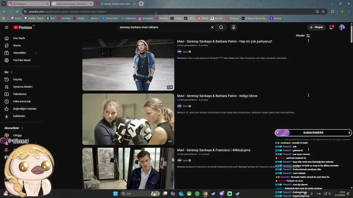The width and height of the screenshot is (353, 198).
Task: Click the YouTube search input field
Action: [164, 27]
